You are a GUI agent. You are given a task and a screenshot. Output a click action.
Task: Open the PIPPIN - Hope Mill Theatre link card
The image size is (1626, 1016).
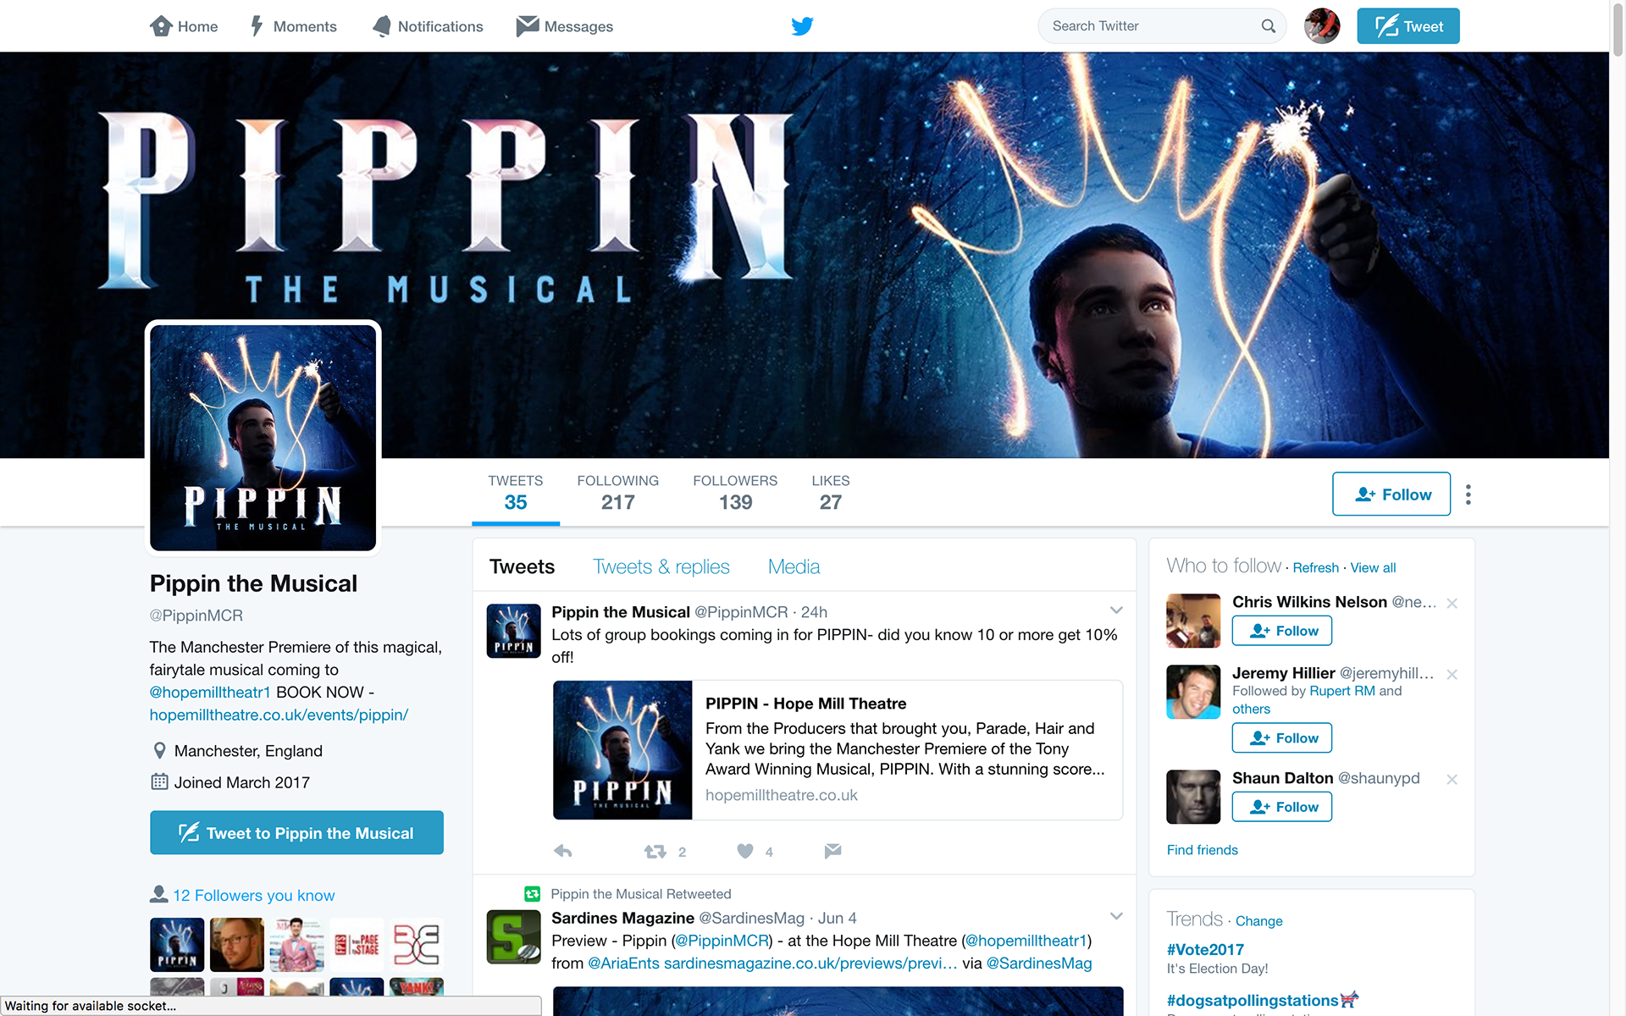[x=838, y=750]
